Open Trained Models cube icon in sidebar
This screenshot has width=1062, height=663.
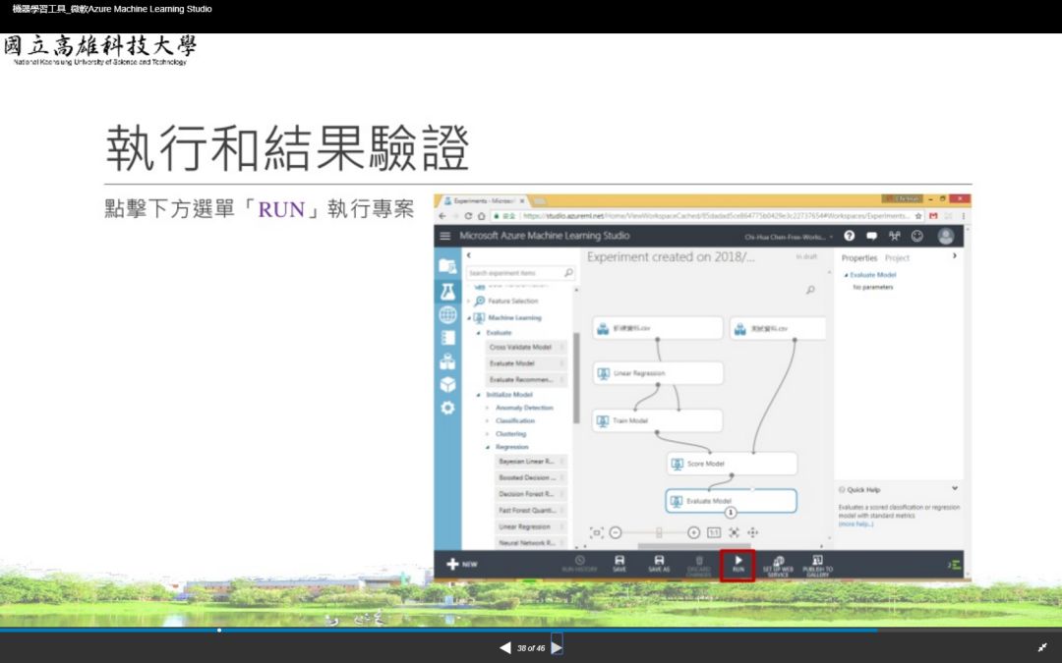447,384
